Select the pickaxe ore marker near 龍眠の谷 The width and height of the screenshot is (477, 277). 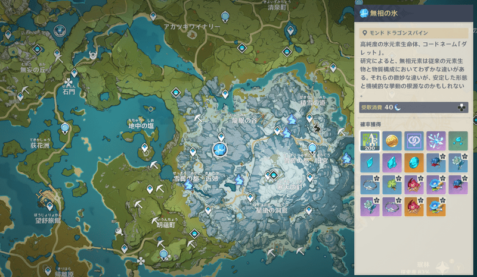pyautogui.click(x=198, y=117)
